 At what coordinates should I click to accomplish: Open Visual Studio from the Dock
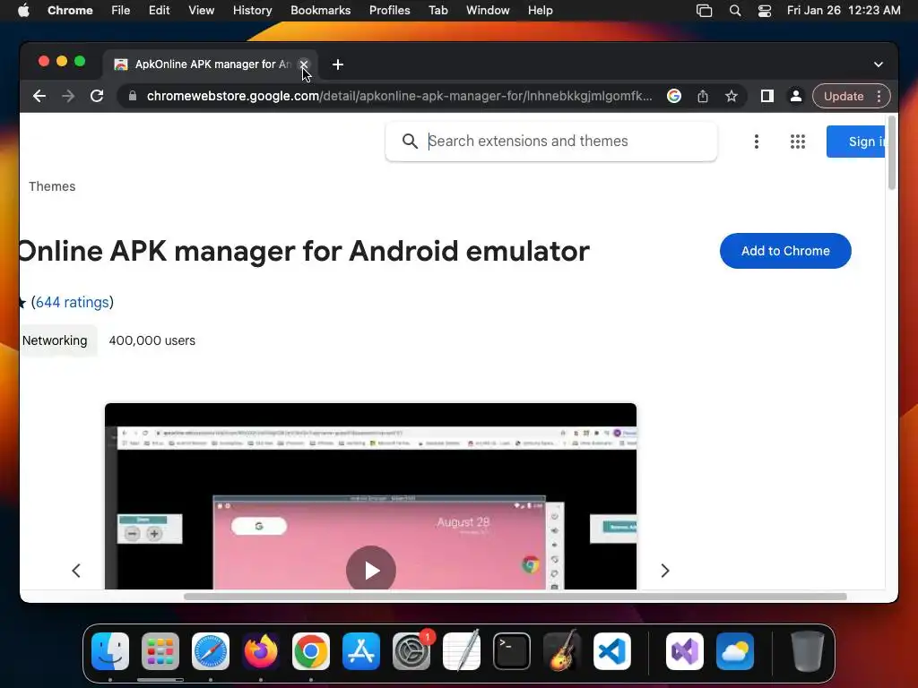685,651
